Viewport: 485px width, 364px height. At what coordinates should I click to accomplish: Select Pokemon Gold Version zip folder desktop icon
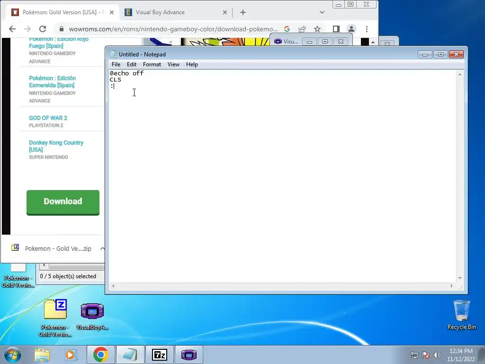(x=55, y=318)
